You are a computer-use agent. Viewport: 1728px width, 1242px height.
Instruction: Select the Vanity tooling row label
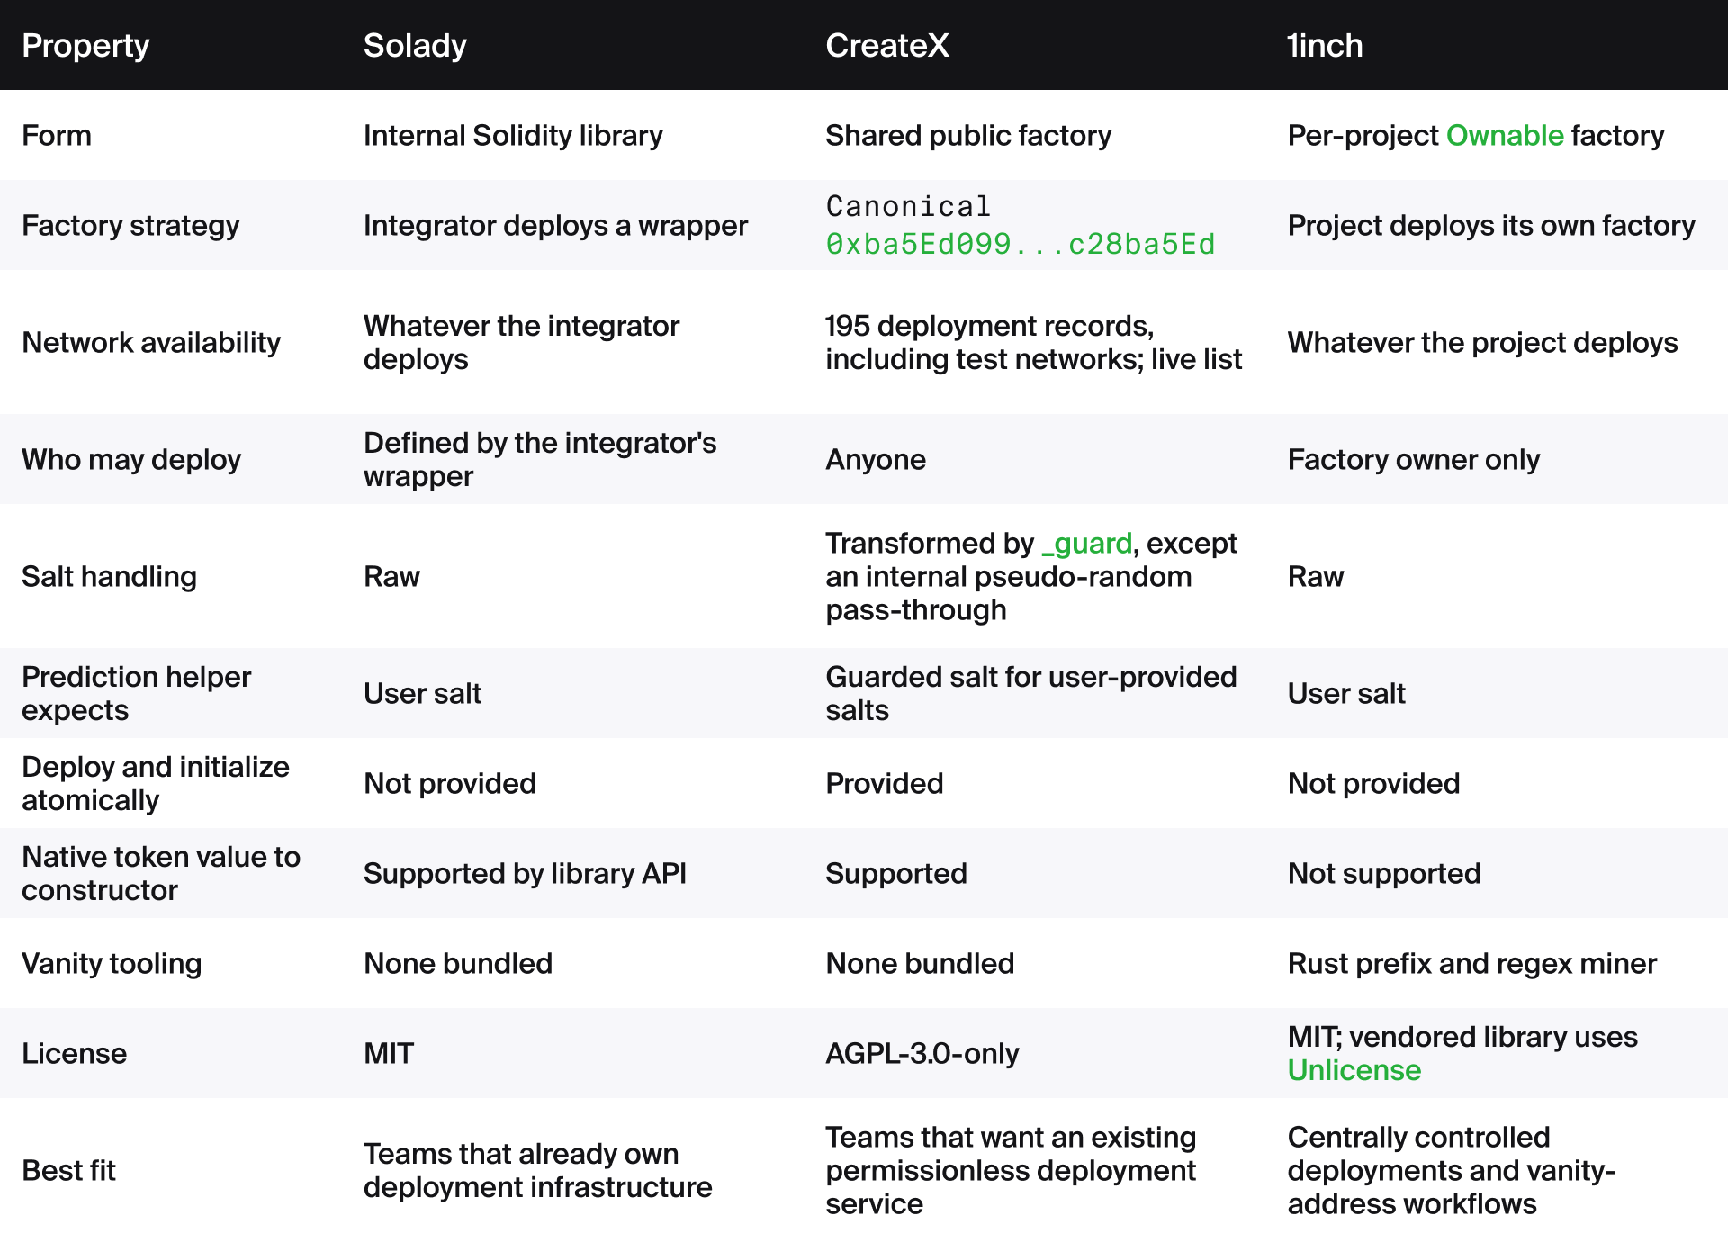[x=112, y=963]
